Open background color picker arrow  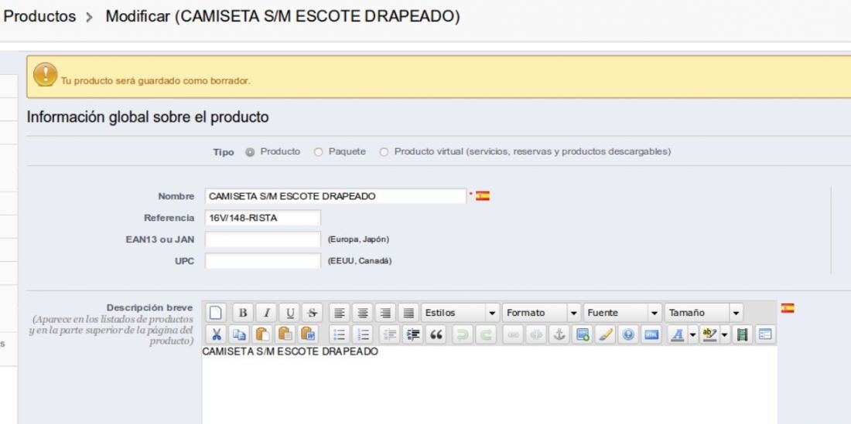click(x=725, y=334)
